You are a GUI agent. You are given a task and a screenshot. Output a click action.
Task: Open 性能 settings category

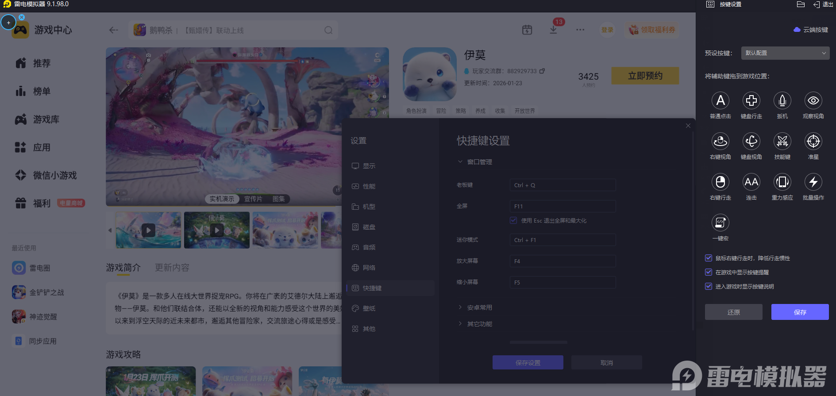(x=390, y=186)
